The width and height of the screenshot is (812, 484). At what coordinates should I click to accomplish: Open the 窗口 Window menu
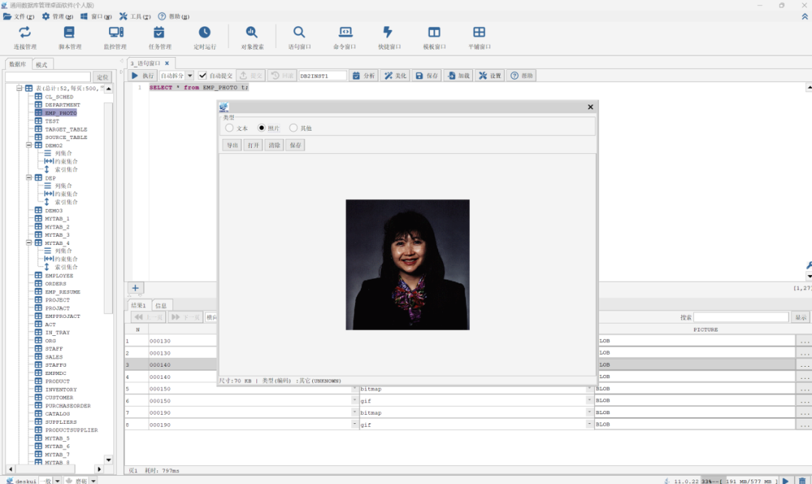pyautogui.click(x=96, y=17)
